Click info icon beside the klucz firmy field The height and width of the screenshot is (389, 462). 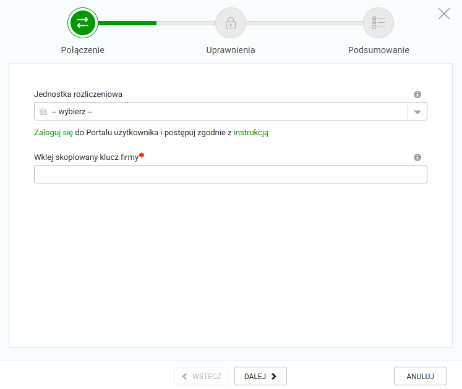[x=417, y=157]
